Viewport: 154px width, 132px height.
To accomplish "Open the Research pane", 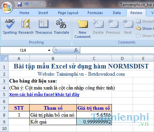I will (x=26, y=27).
